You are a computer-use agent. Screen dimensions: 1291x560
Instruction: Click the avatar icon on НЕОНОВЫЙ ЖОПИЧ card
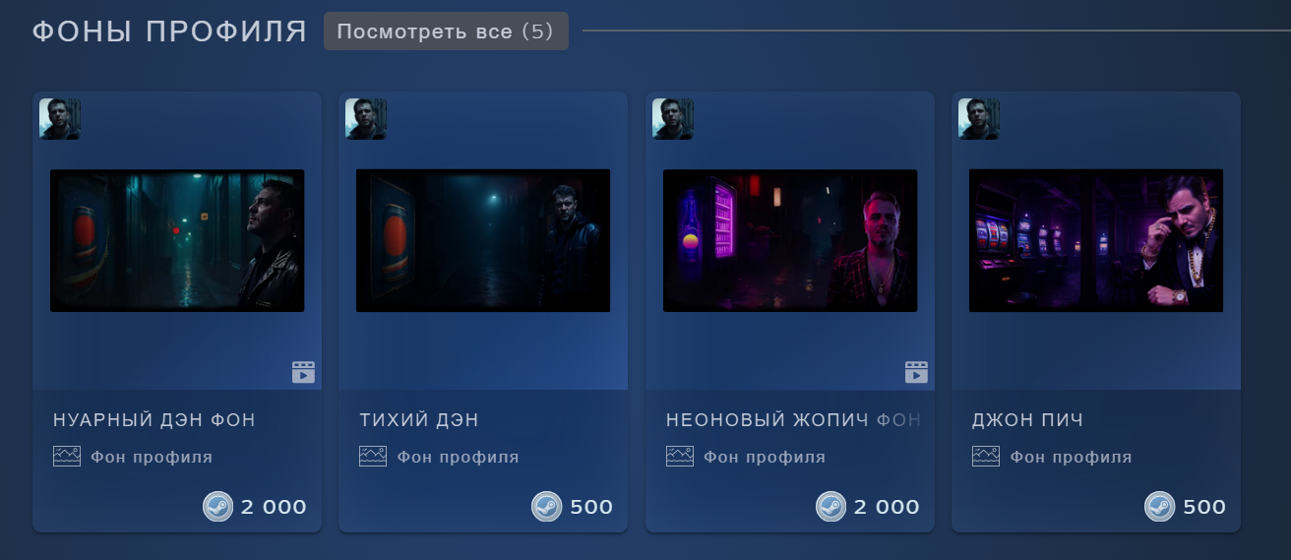[673, 118]
